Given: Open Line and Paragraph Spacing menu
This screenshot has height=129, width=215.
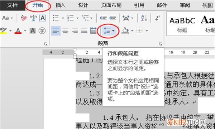Looking at the screenshot, I should tap(109, 31).
